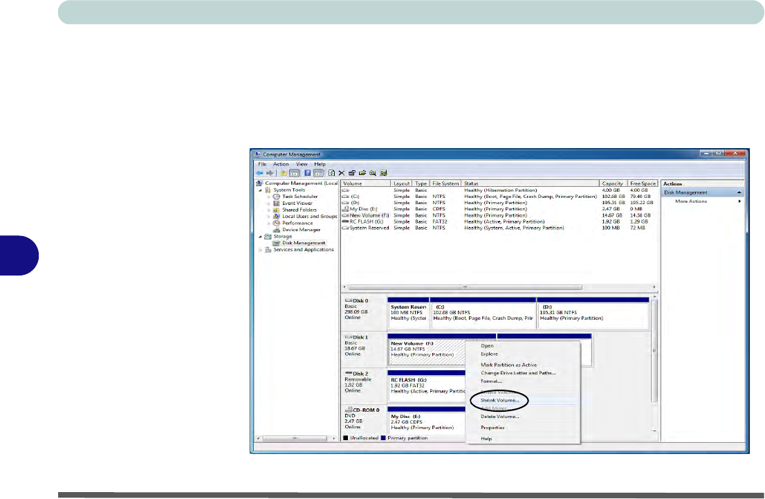Click the Delete X toolbar icon
Screen dimensions: 765x499
(x=342, y=173)
